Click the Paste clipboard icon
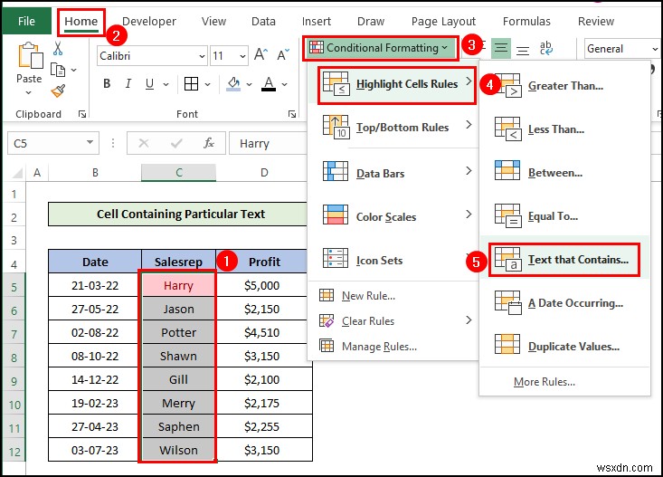 click(x=30, y=55)
